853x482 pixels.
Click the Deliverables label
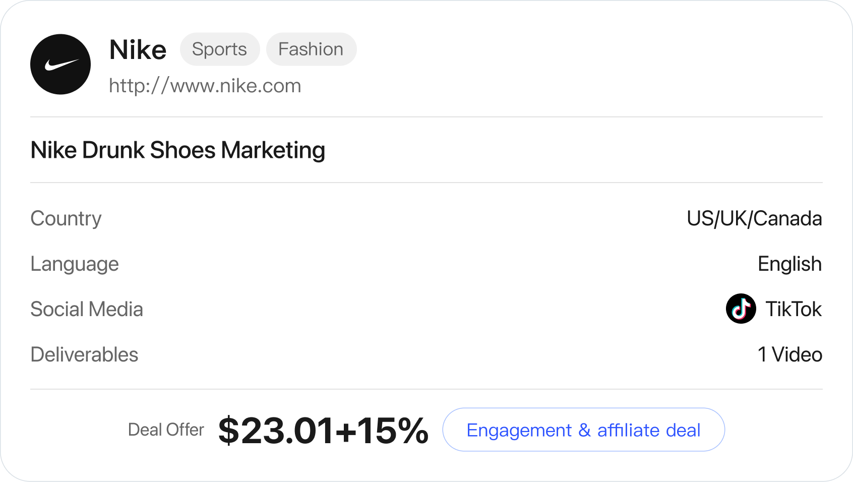coord(84,355)
